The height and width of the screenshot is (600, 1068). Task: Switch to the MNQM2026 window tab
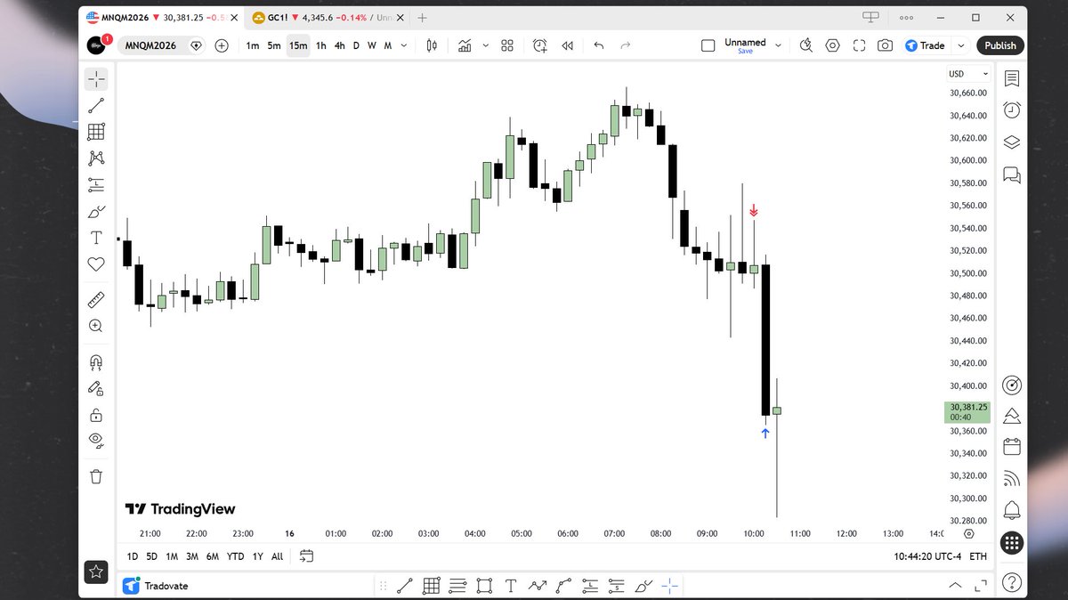(163, 18)
